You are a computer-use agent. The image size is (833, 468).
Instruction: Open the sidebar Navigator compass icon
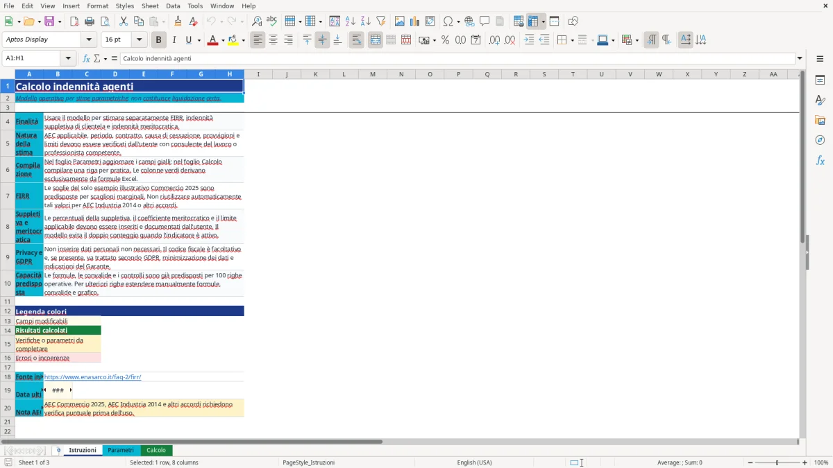click(820, 140)
